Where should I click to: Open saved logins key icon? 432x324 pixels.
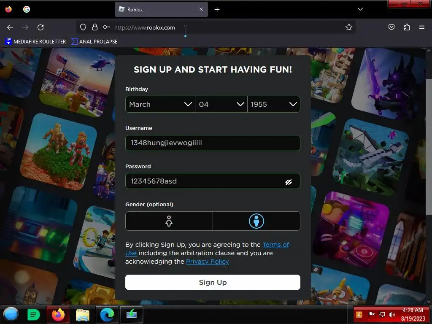(x=107, y=27)
